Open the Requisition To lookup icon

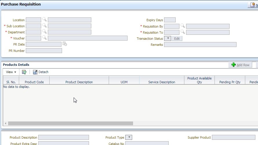pyautogui.click(x=183, y=32)
